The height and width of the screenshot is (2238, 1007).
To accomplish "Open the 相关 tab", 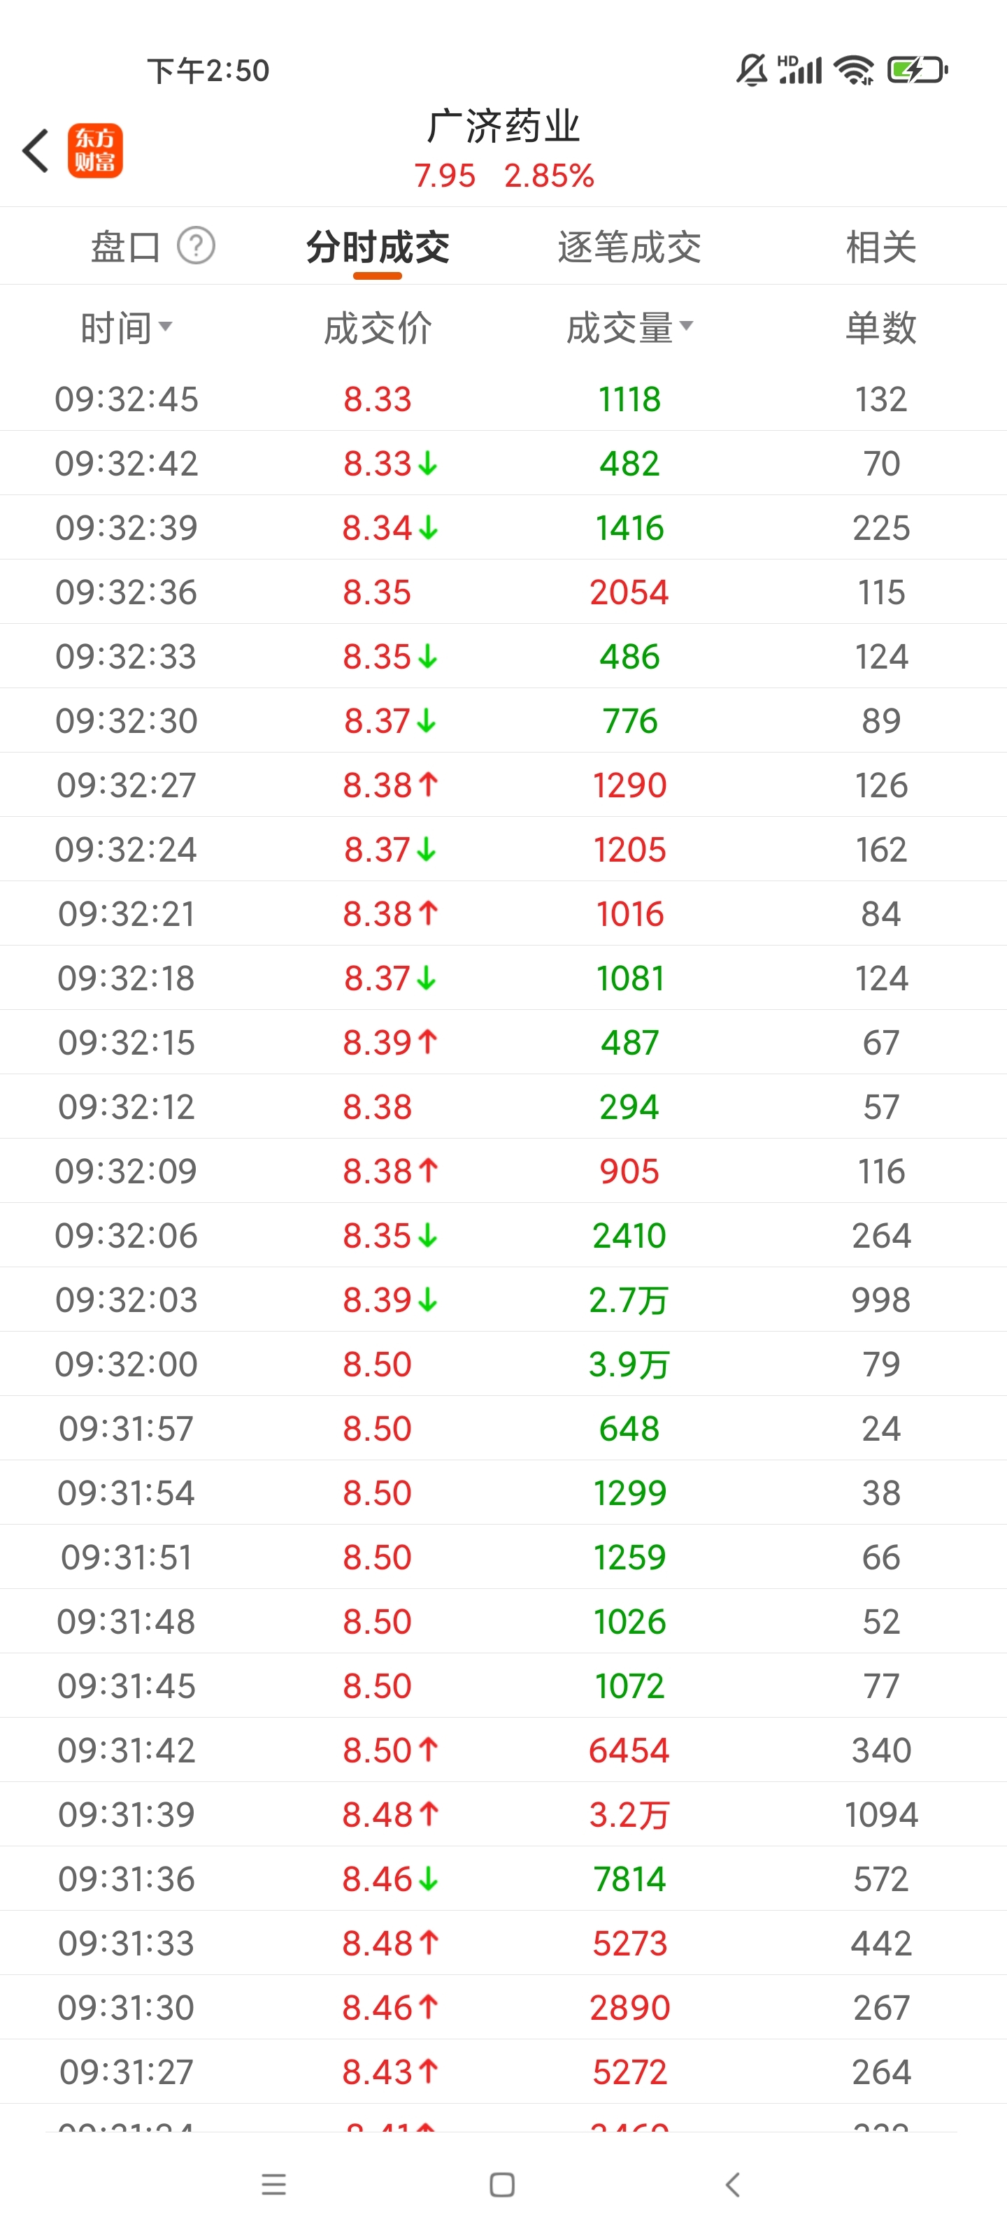I will pos(881,247).
